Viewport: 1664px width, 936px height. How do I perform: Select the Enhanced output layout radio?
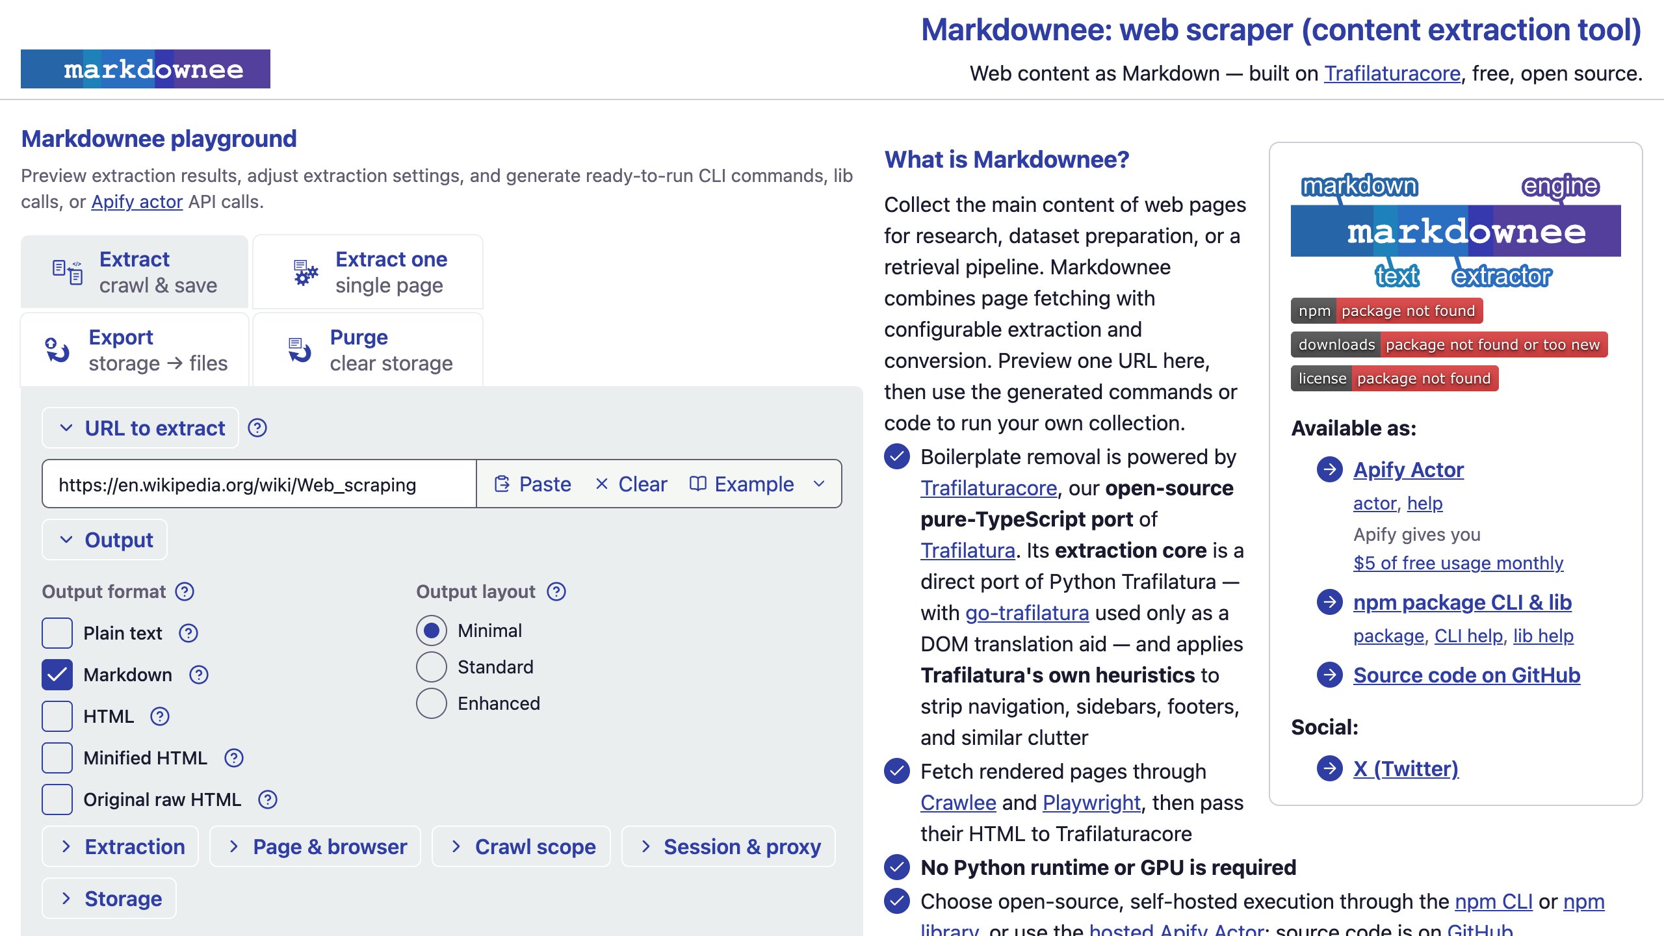pyautogui.click(x=432, y=703)
